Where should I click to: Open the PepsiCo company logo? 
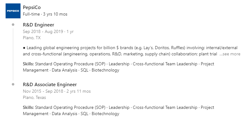point(13,11)
